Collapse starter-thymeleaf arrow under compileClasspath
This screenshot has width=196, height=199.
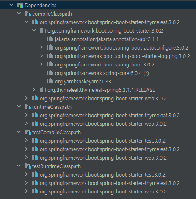(26, 22)
